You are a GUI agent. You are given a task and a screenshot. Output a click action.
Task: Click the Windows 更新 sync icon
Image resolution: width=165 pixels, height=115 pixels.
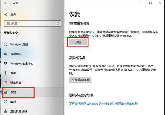click(x=5, y=44)
